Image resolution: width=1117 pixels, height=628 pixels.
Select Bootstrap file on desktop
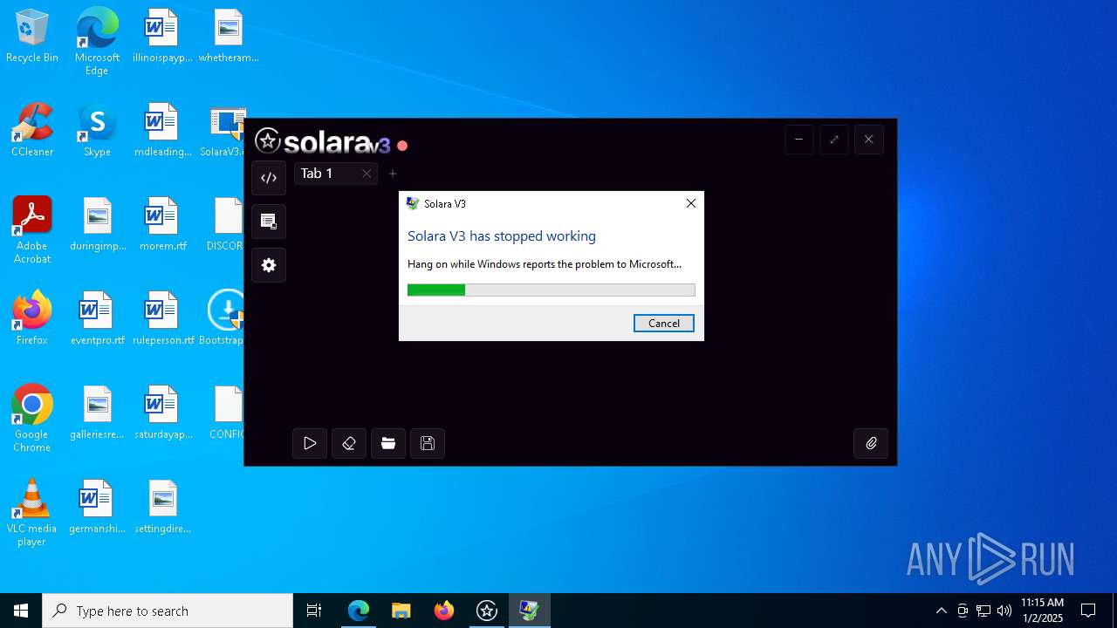point(223,319)
